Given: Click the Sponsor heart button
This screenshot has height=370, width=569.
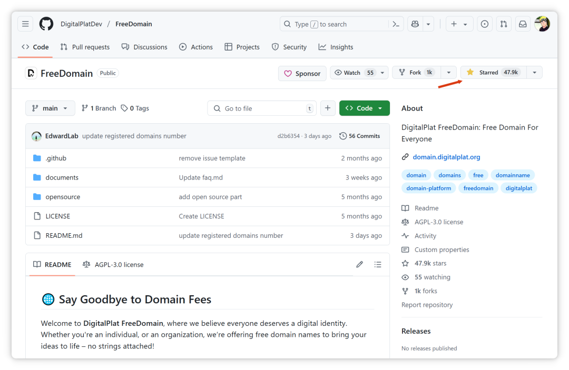Looking at the screenshot, I should [302, 74].
